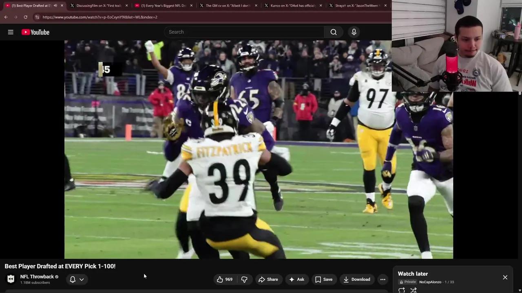The height and width of the screenshot is (293, 522).
Task: Enable loop for the Watch later playlist
Action: coord(401,290)
